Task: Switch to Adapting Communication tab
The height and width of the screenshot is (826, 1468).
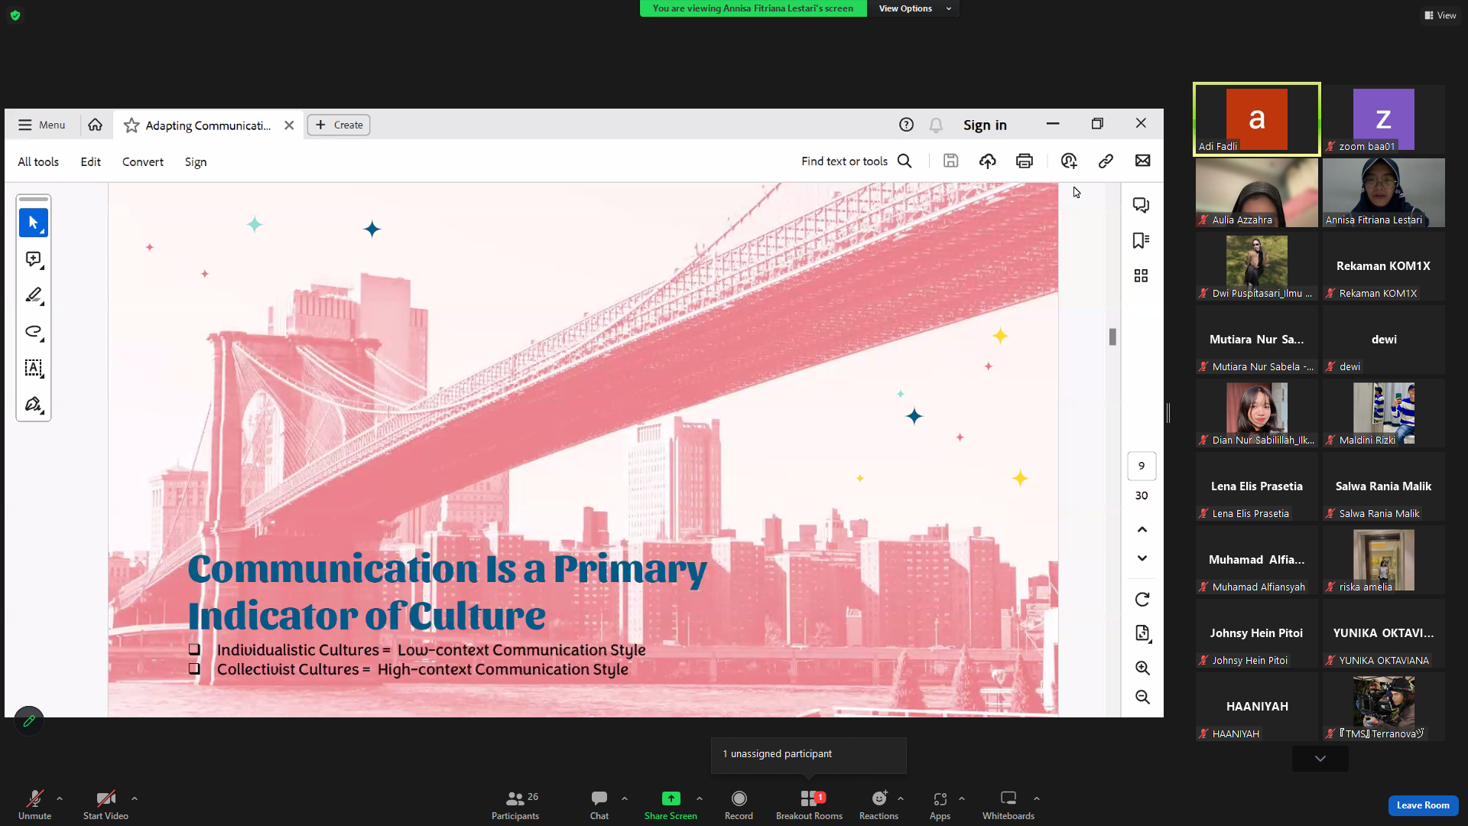Action: coord(208,125)
